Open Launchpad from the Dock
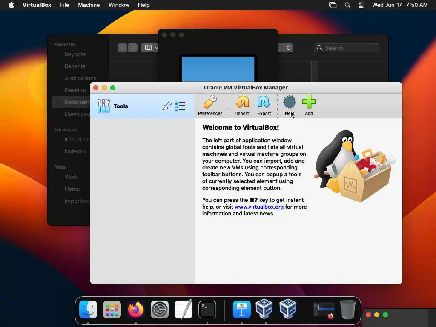Image resolution: width=436 pixels, height=327 pixels. [112, 310]
